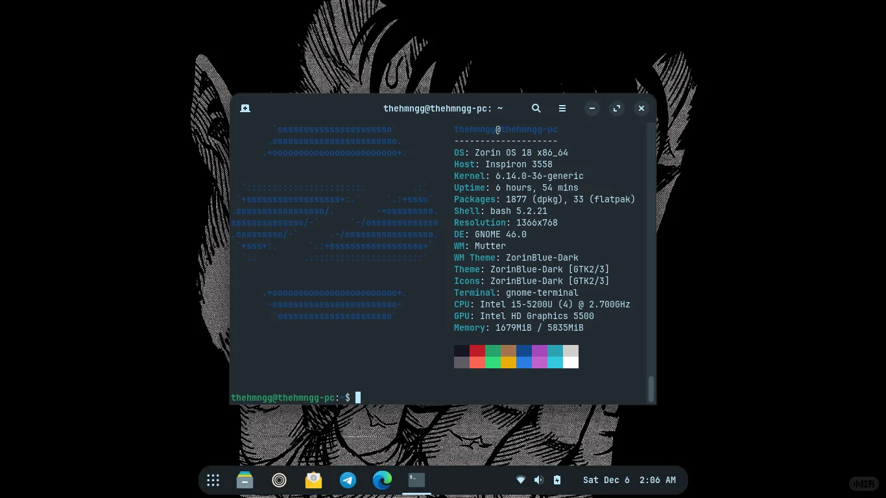This screenshot has height=498, width=886.
Task: Click the "WM: Mutter" line
Action: (x=480, y=246)
